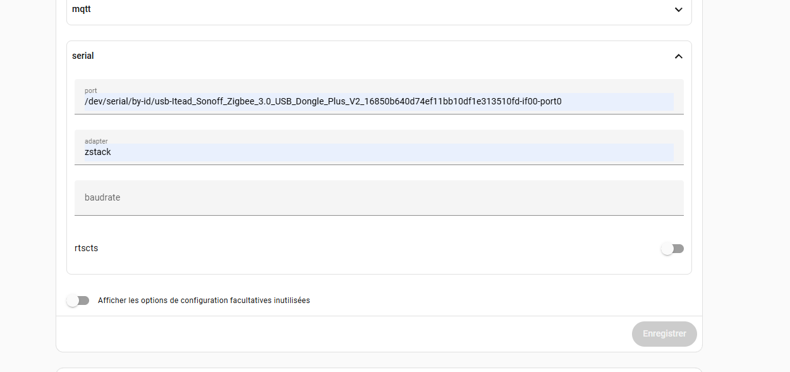Click the 'zstack' adapter value text
The height and width of the screenshot is (372, 790).
pos(98,152)
